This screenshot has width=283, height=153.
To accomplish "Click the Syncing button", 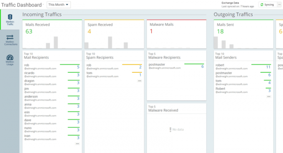I will pyautogui.click(x=268, y=5).
